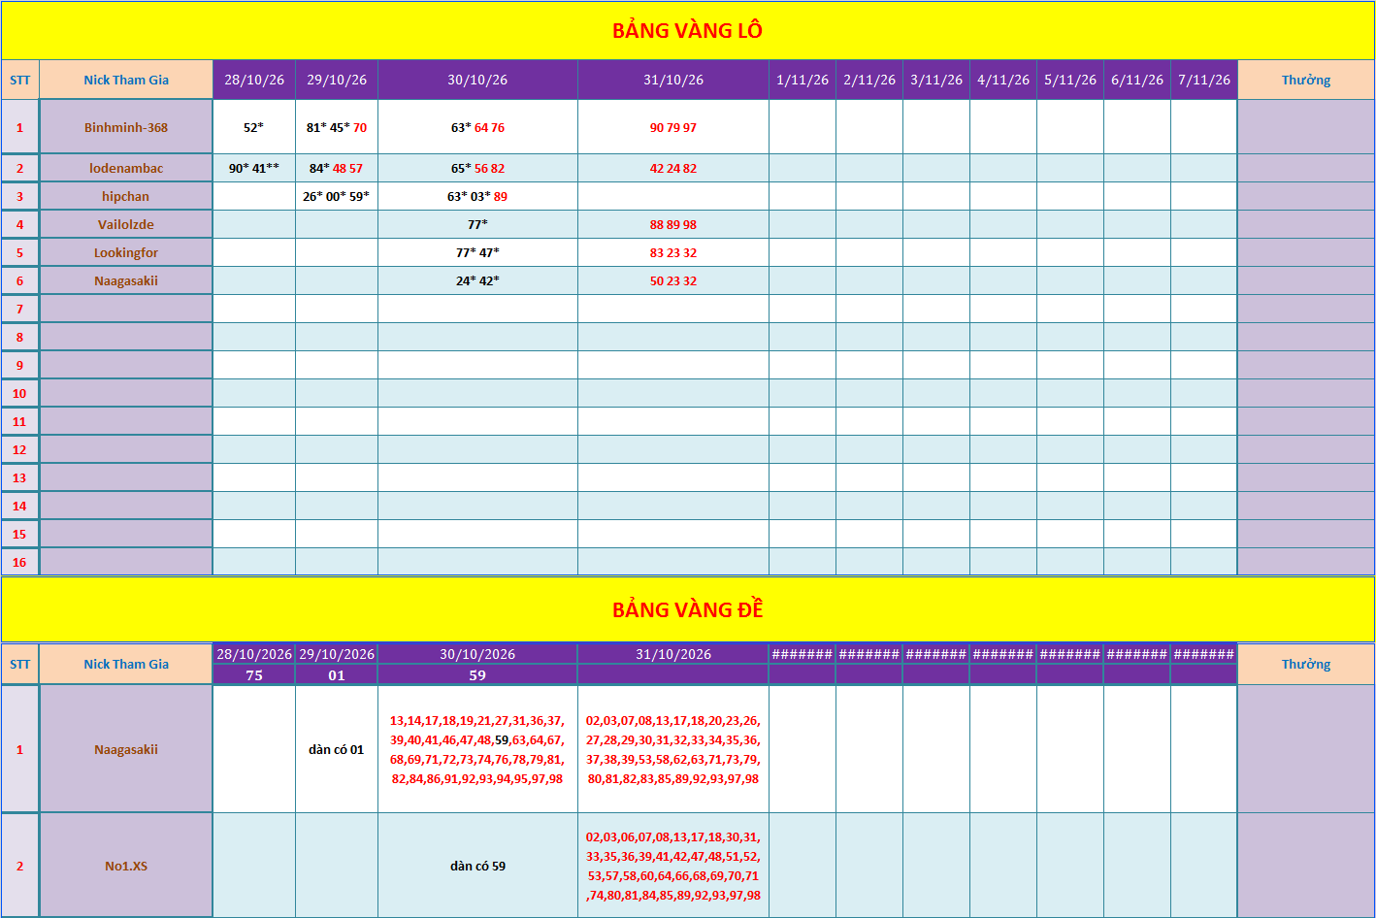Select row number 16 in the Lô table

[19, 562]
